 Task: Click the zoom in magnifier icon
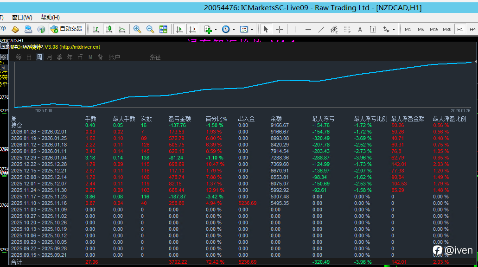tap(137, 29)
